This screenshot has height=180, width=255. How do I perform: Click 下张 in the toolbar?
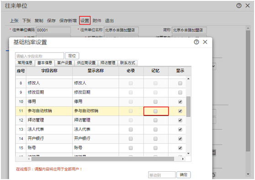(x=27, y=21)
